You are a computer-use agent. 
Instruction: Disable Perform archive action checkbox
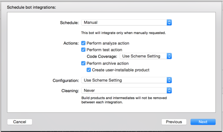(83, 63)
